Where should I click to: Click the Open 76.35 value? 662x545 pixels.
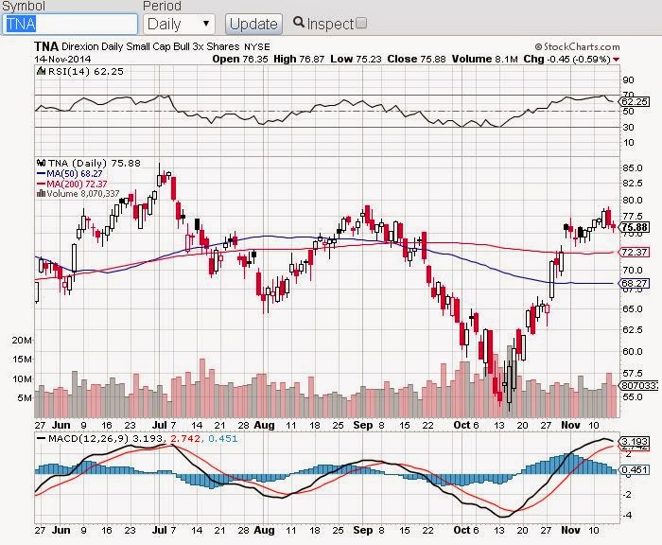(240, 60)
